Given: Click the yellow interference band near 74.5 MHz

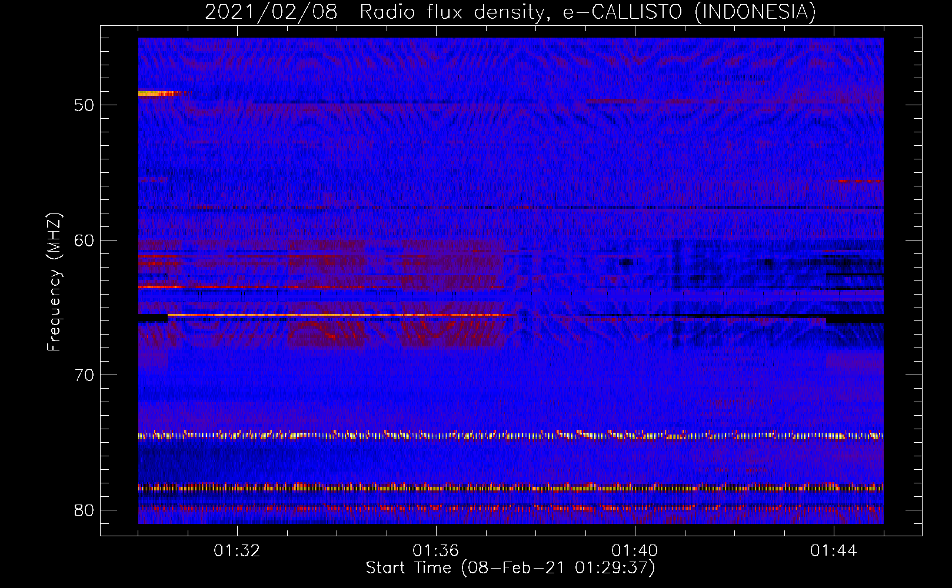Looking at the screenshot, I should tap(511, 436).
